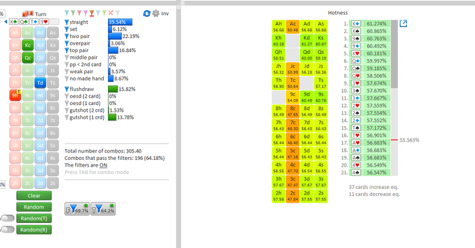Click the 9 of hearts board card

pos(44,22)
